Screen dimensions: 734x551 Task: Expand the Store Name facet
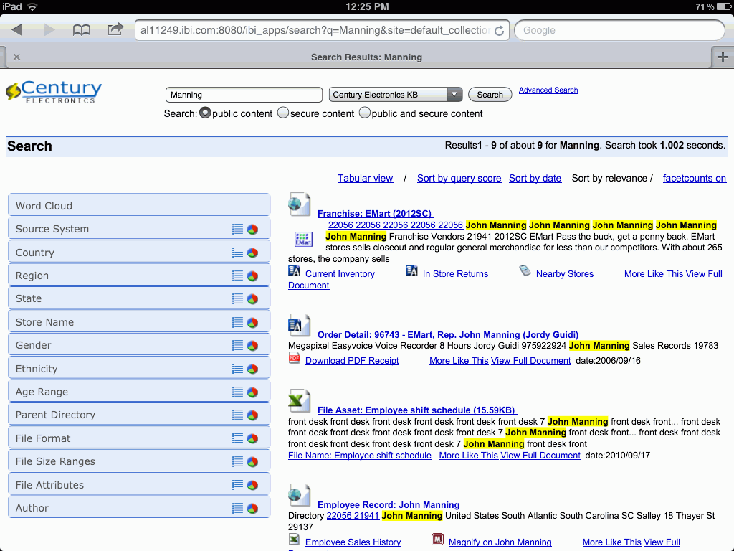[139, 322]
